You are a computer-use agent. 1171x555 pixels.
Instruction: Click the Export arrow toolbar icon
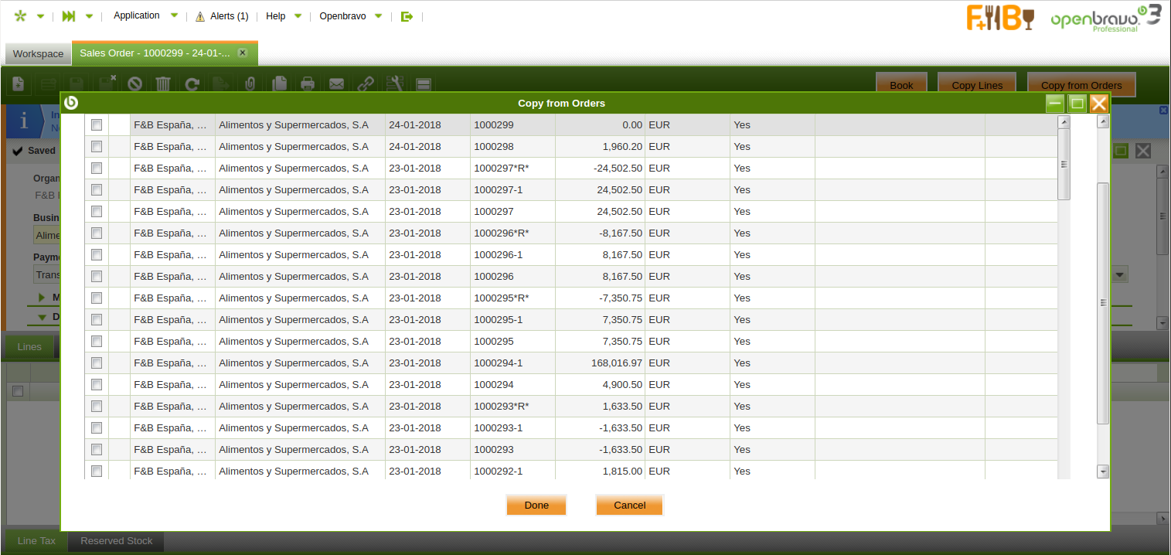(221, 83)
